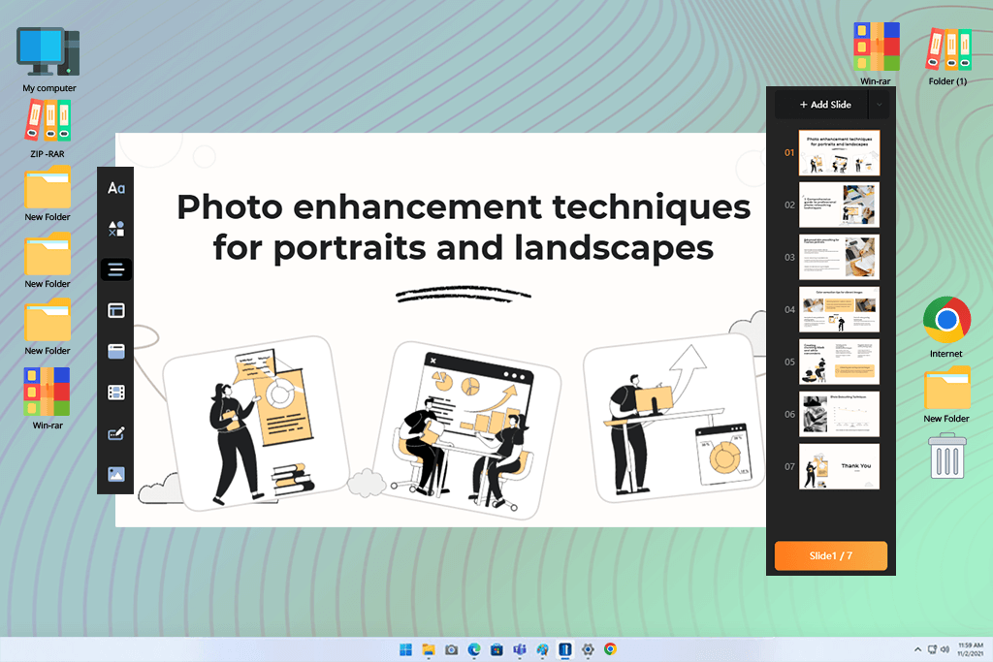The width and height of the screenshot is (993, 662).
Task: Select the first New Folder under ZIP -RAR
Action: point(48,193)
